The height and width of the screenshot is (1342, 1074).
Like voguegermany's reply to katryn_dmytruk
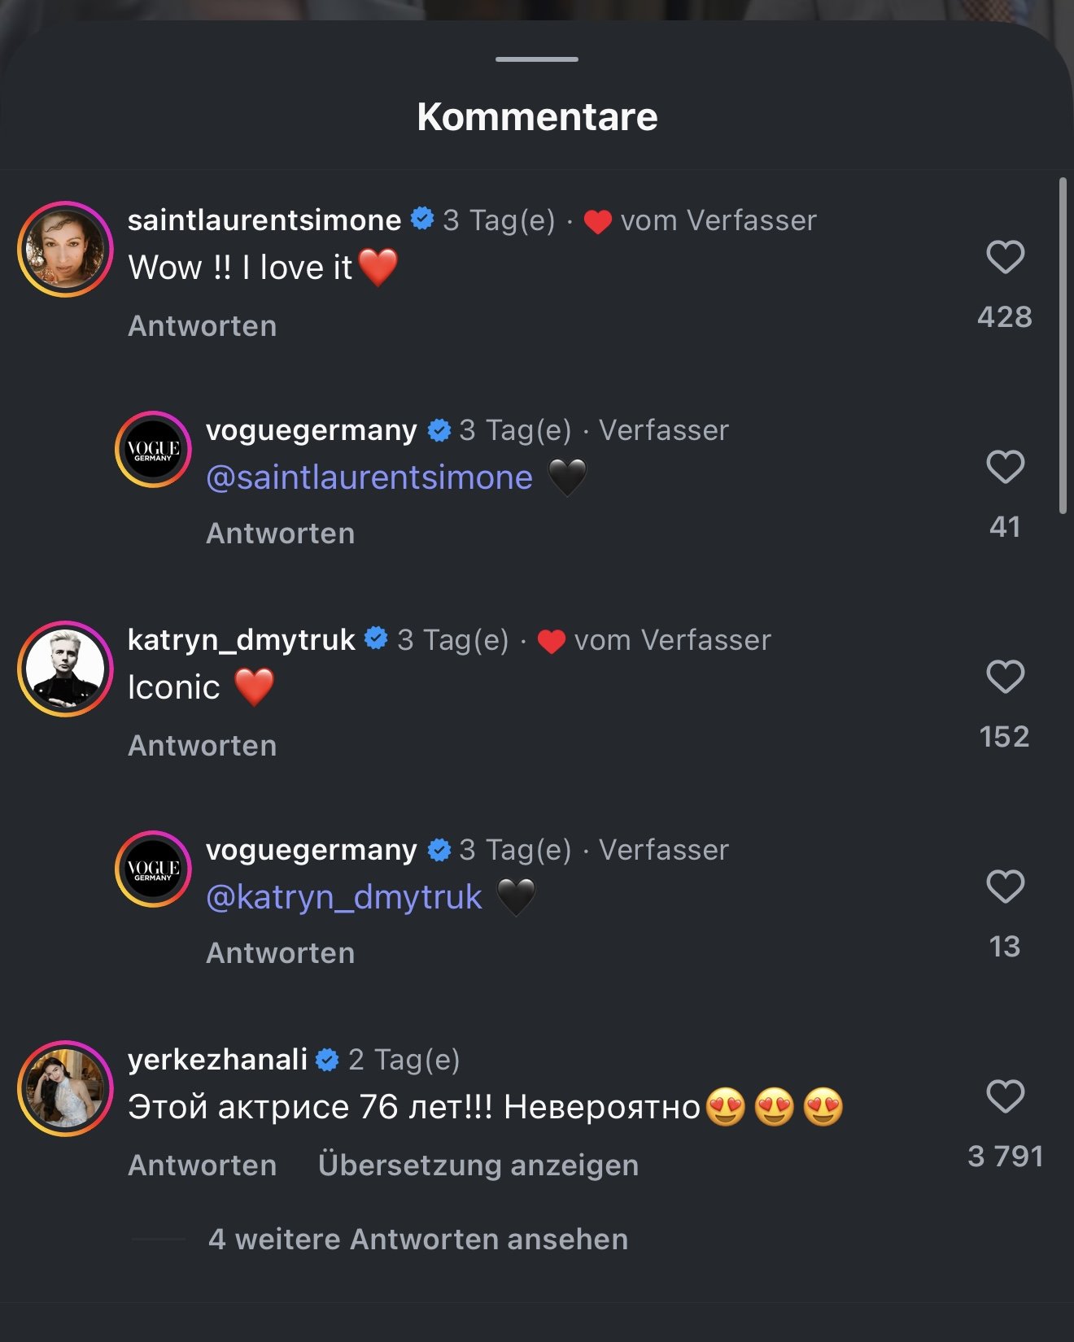tap(1005, 887)
